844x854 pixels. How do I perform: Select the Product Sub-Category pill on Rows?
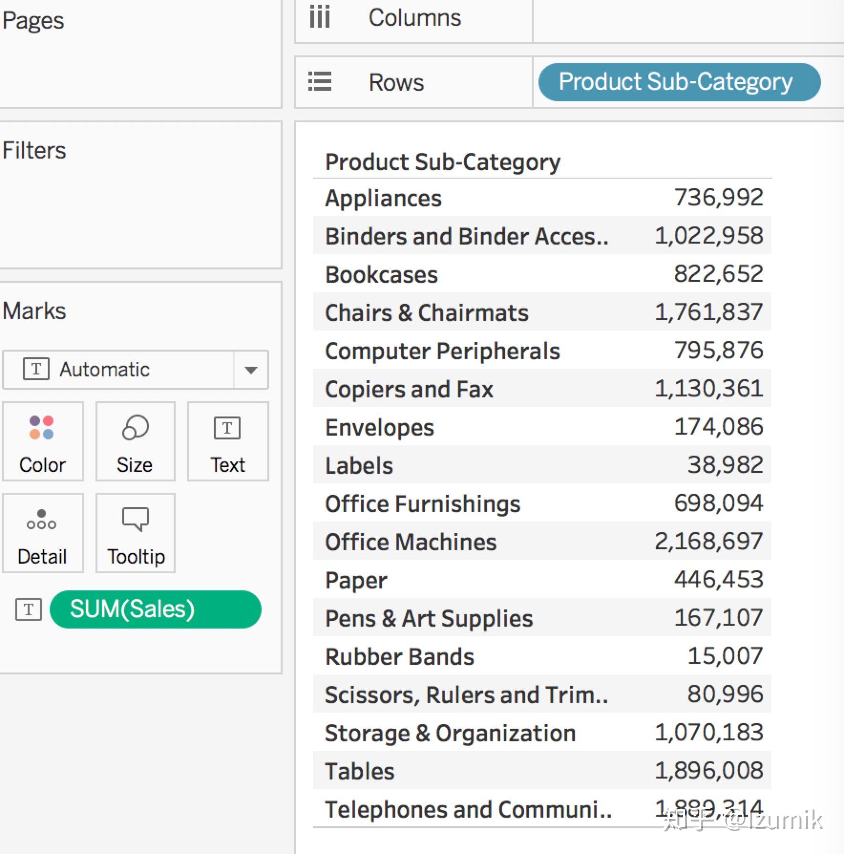[x=679, y=82]
